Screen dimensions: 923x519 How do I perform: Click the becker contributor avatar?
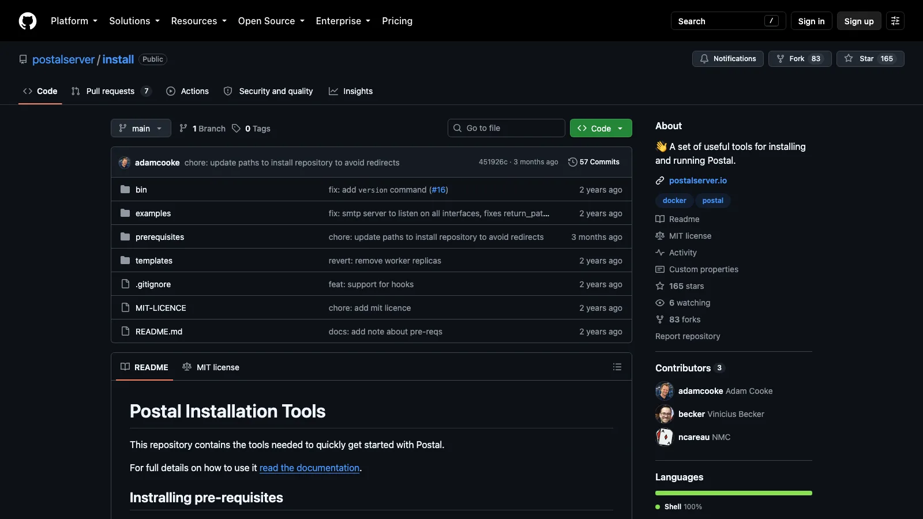(x=665, y=414)
